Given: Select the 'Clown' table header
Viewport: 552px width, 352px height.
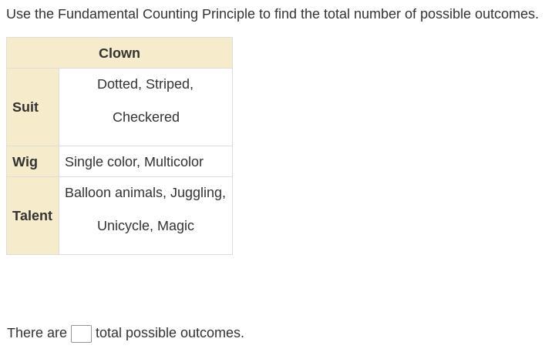Looking at the screenshot, I should (x=119, y=53).
